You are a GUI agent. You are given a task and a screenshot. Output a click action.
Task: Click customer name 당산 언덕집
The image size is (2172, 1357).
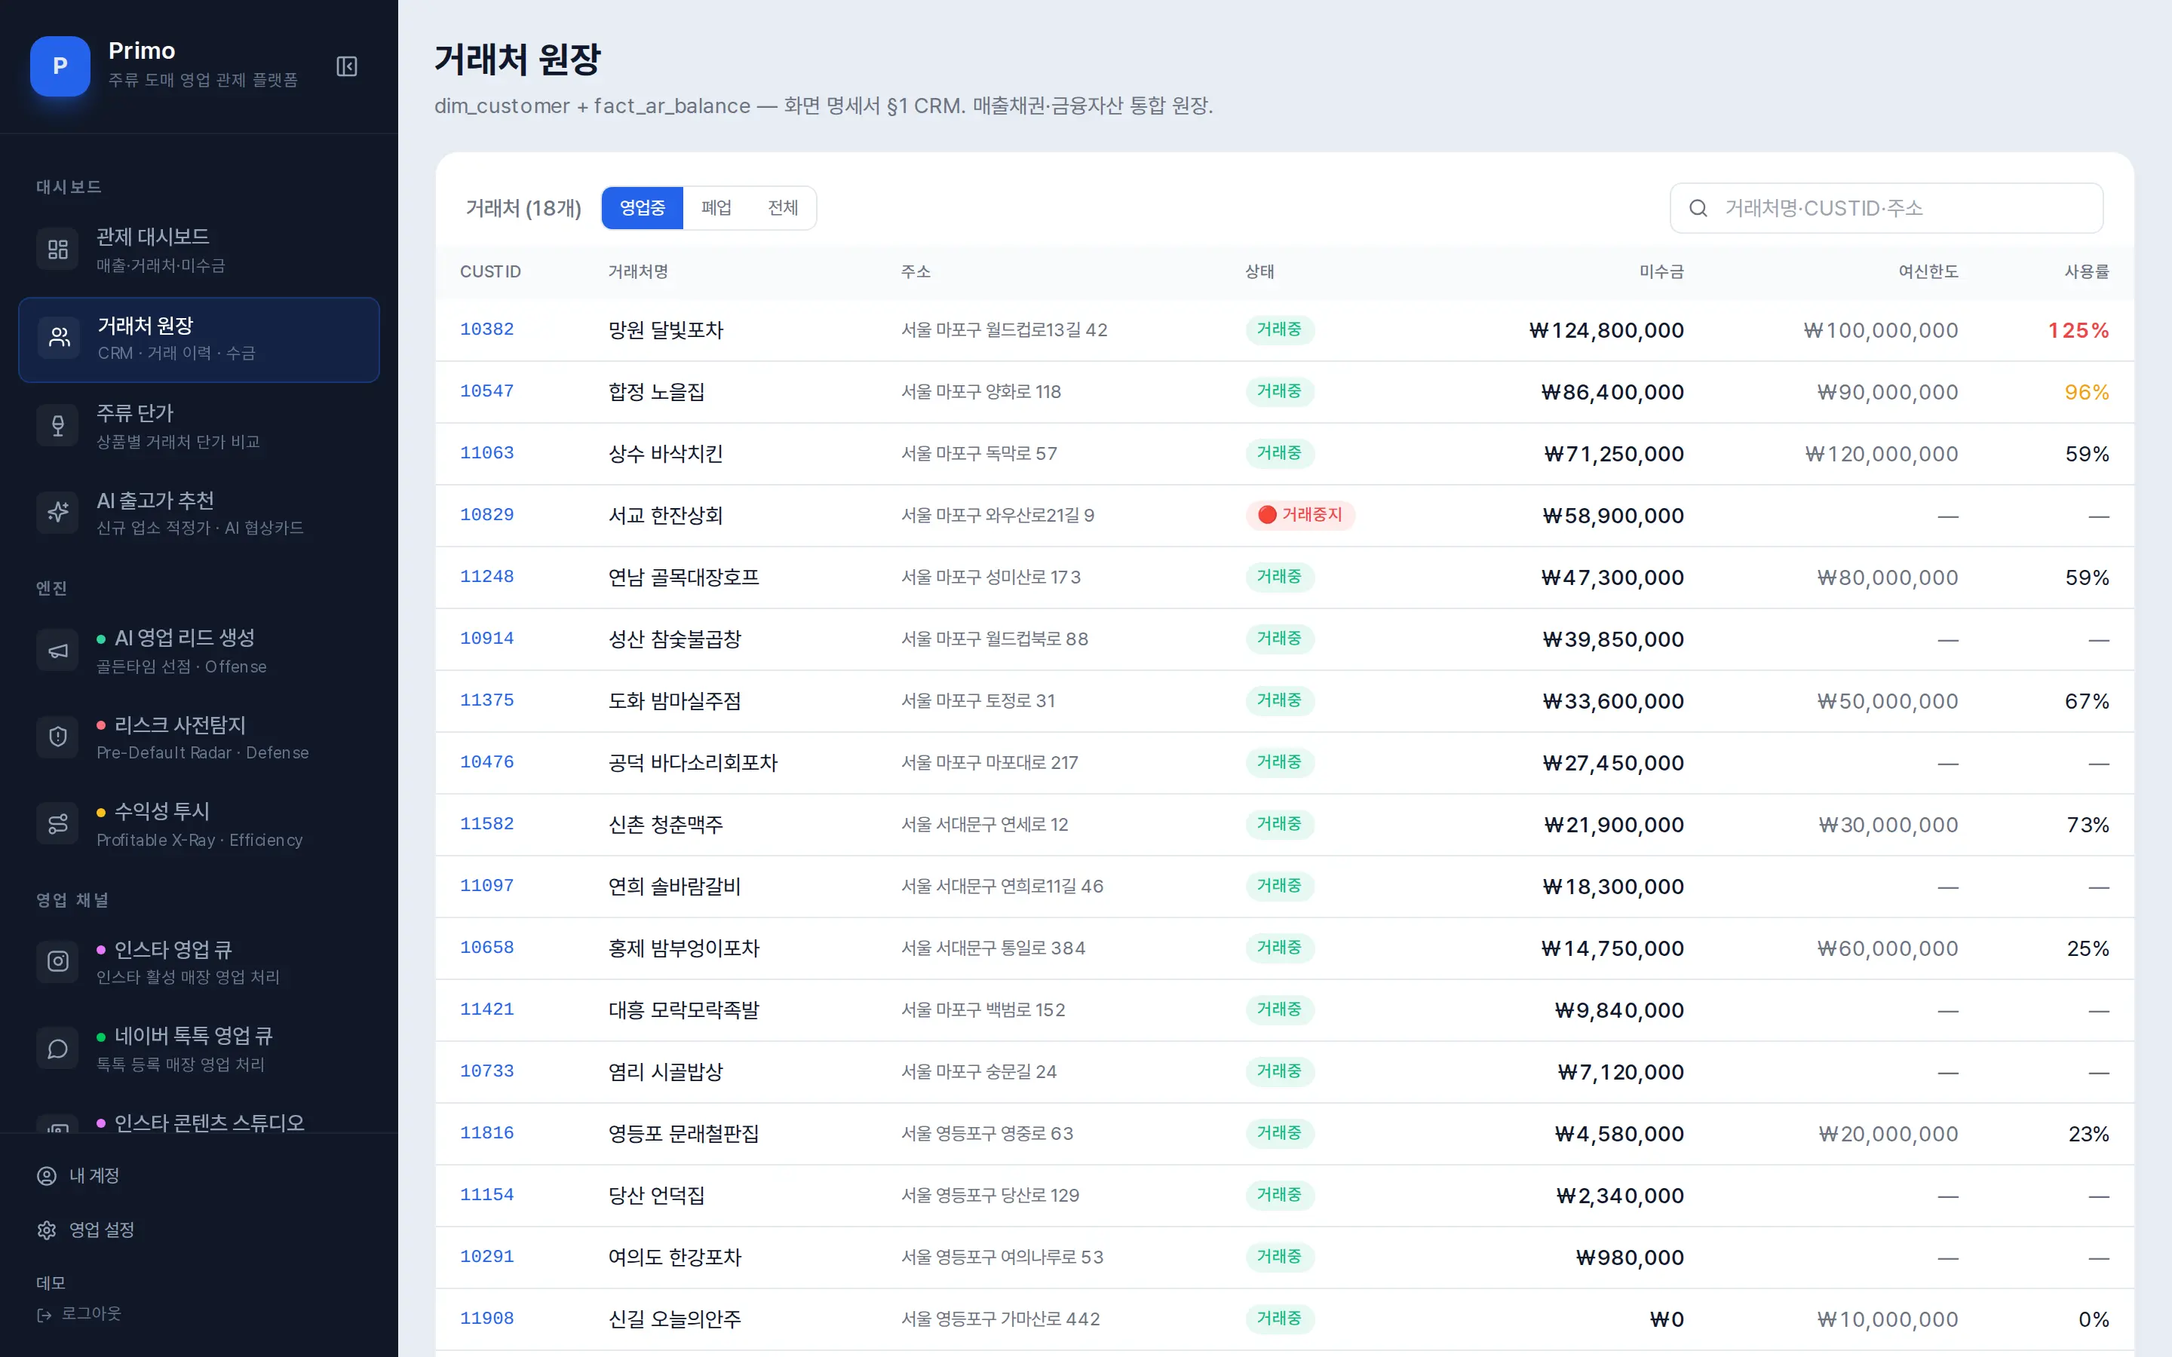pyautogui.click(x=656, y=1196)
